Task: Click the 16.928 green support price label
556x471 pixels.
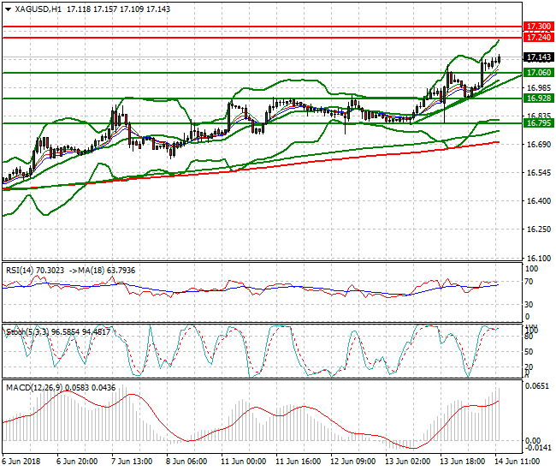Action: pyautogui.click(x=538, y=98)
